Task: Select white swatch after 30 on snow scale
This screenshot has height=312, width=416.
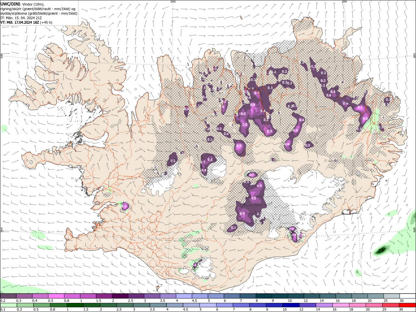Action: 408,296
